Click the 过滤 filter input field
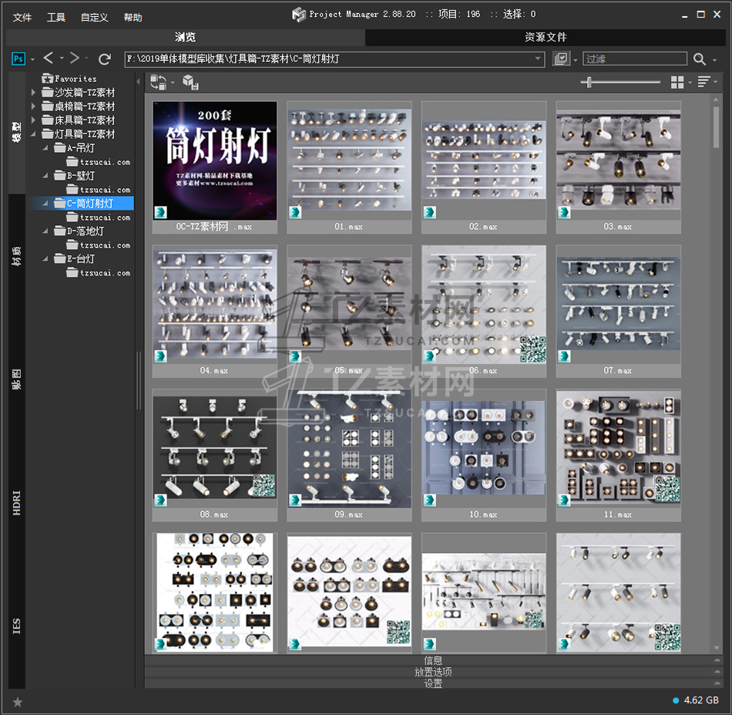The width and height of the screenshot is (732, 715). (x=634, y=59)
